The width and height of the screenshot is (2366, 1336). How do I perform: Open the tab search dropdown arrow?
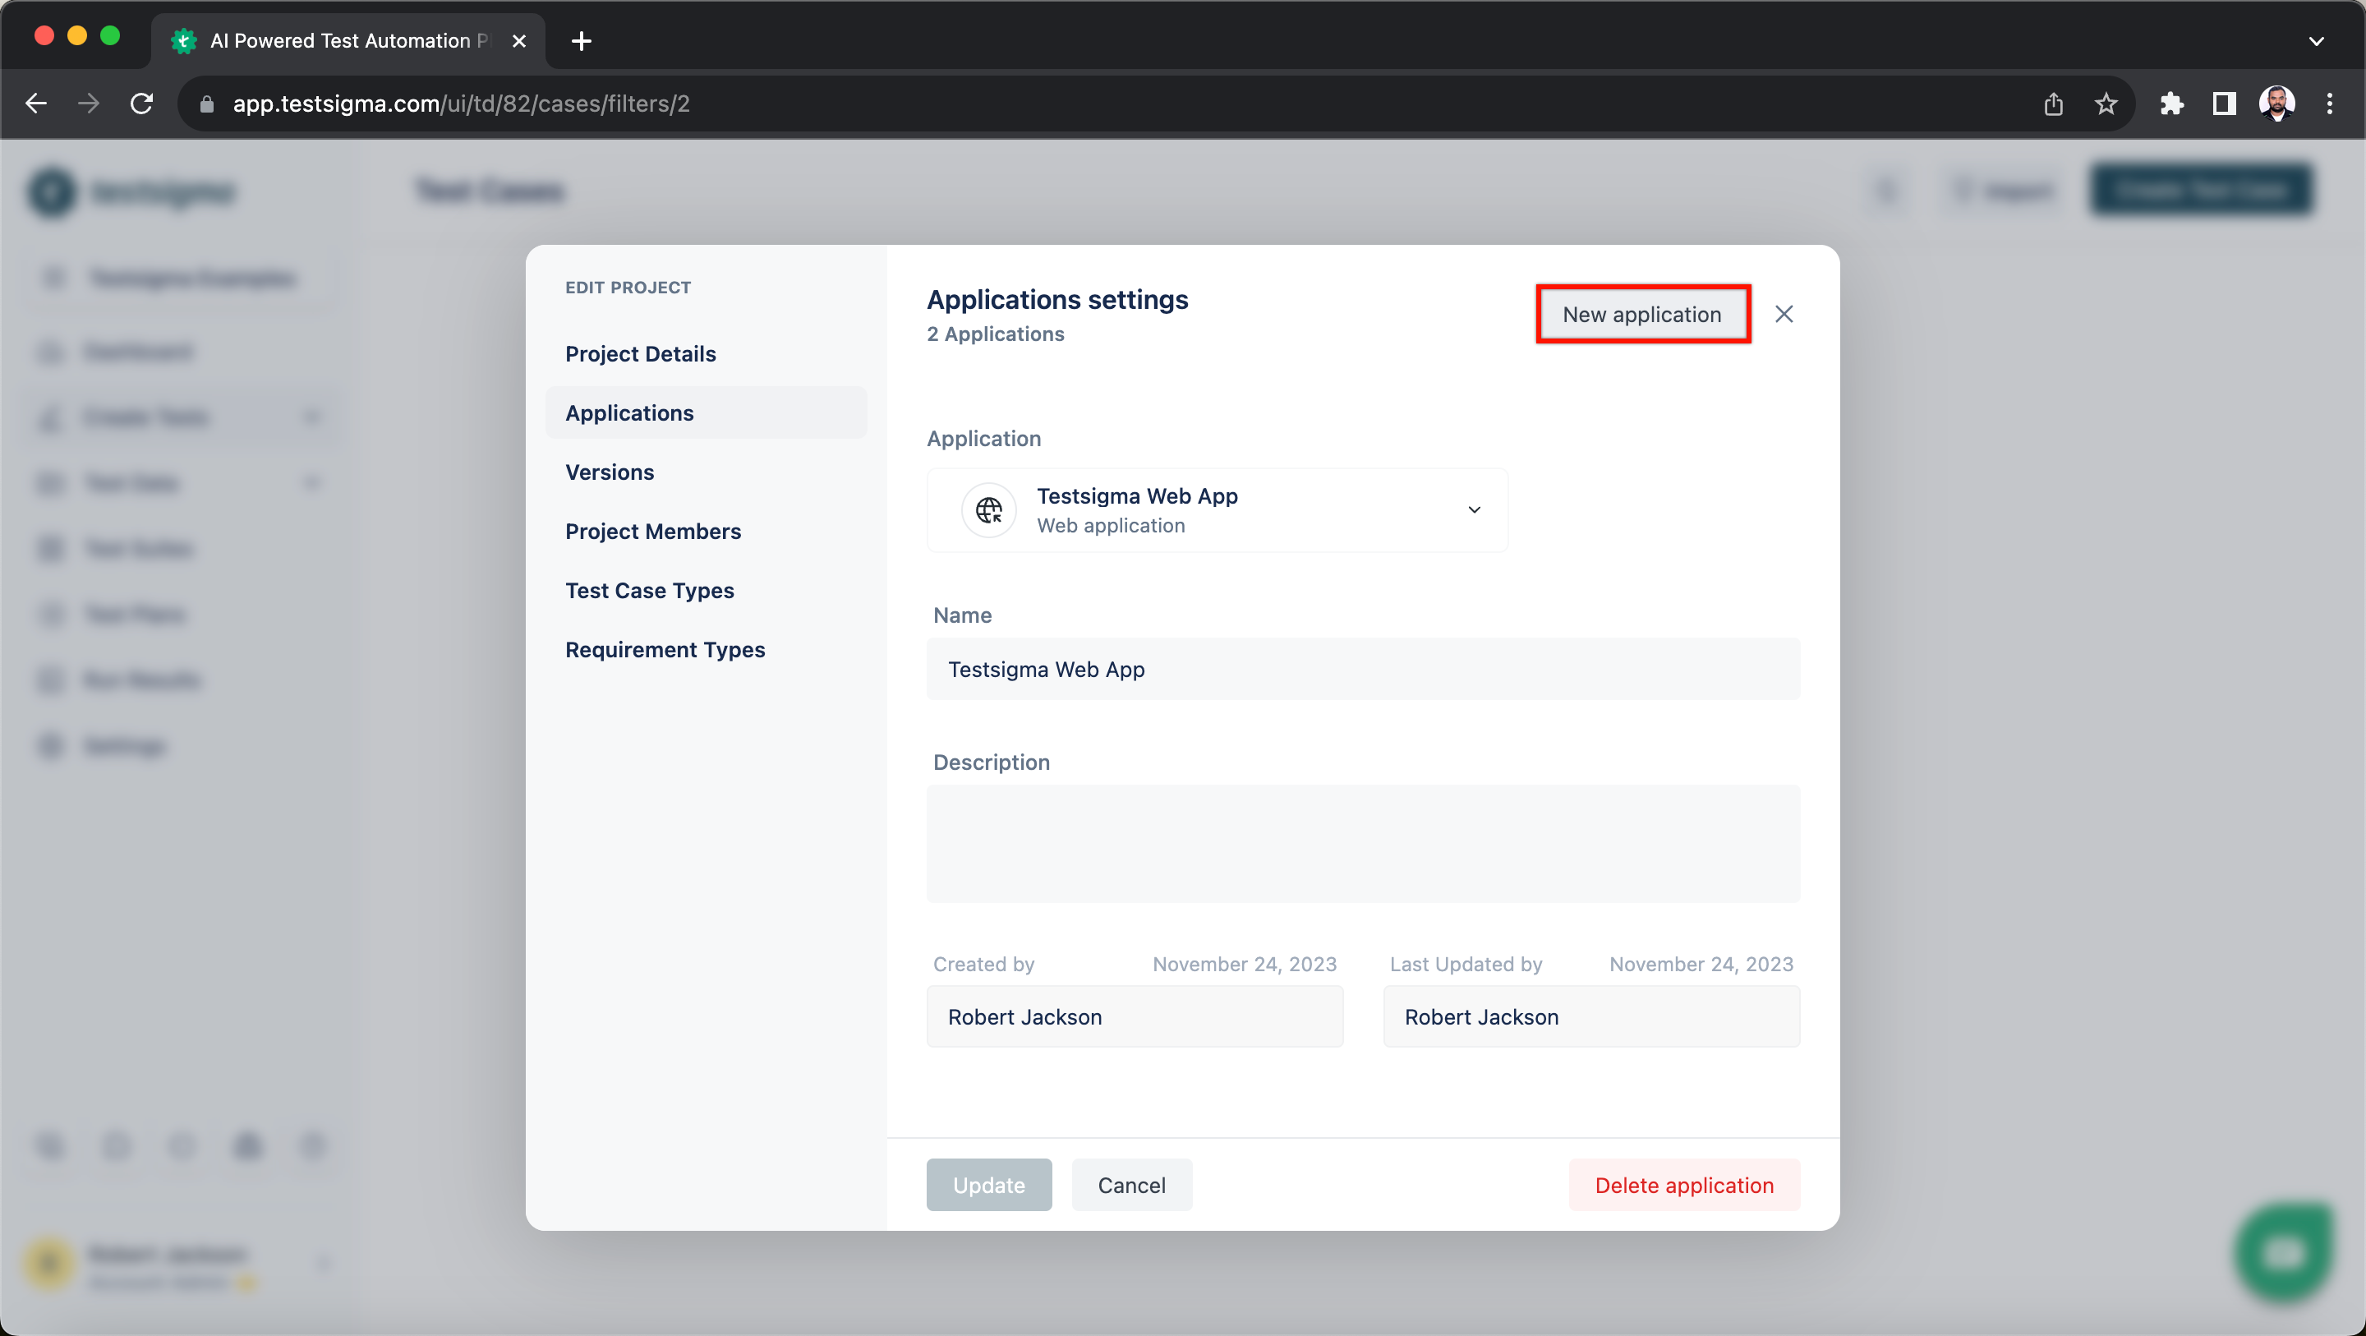[x=2317, y=40]
